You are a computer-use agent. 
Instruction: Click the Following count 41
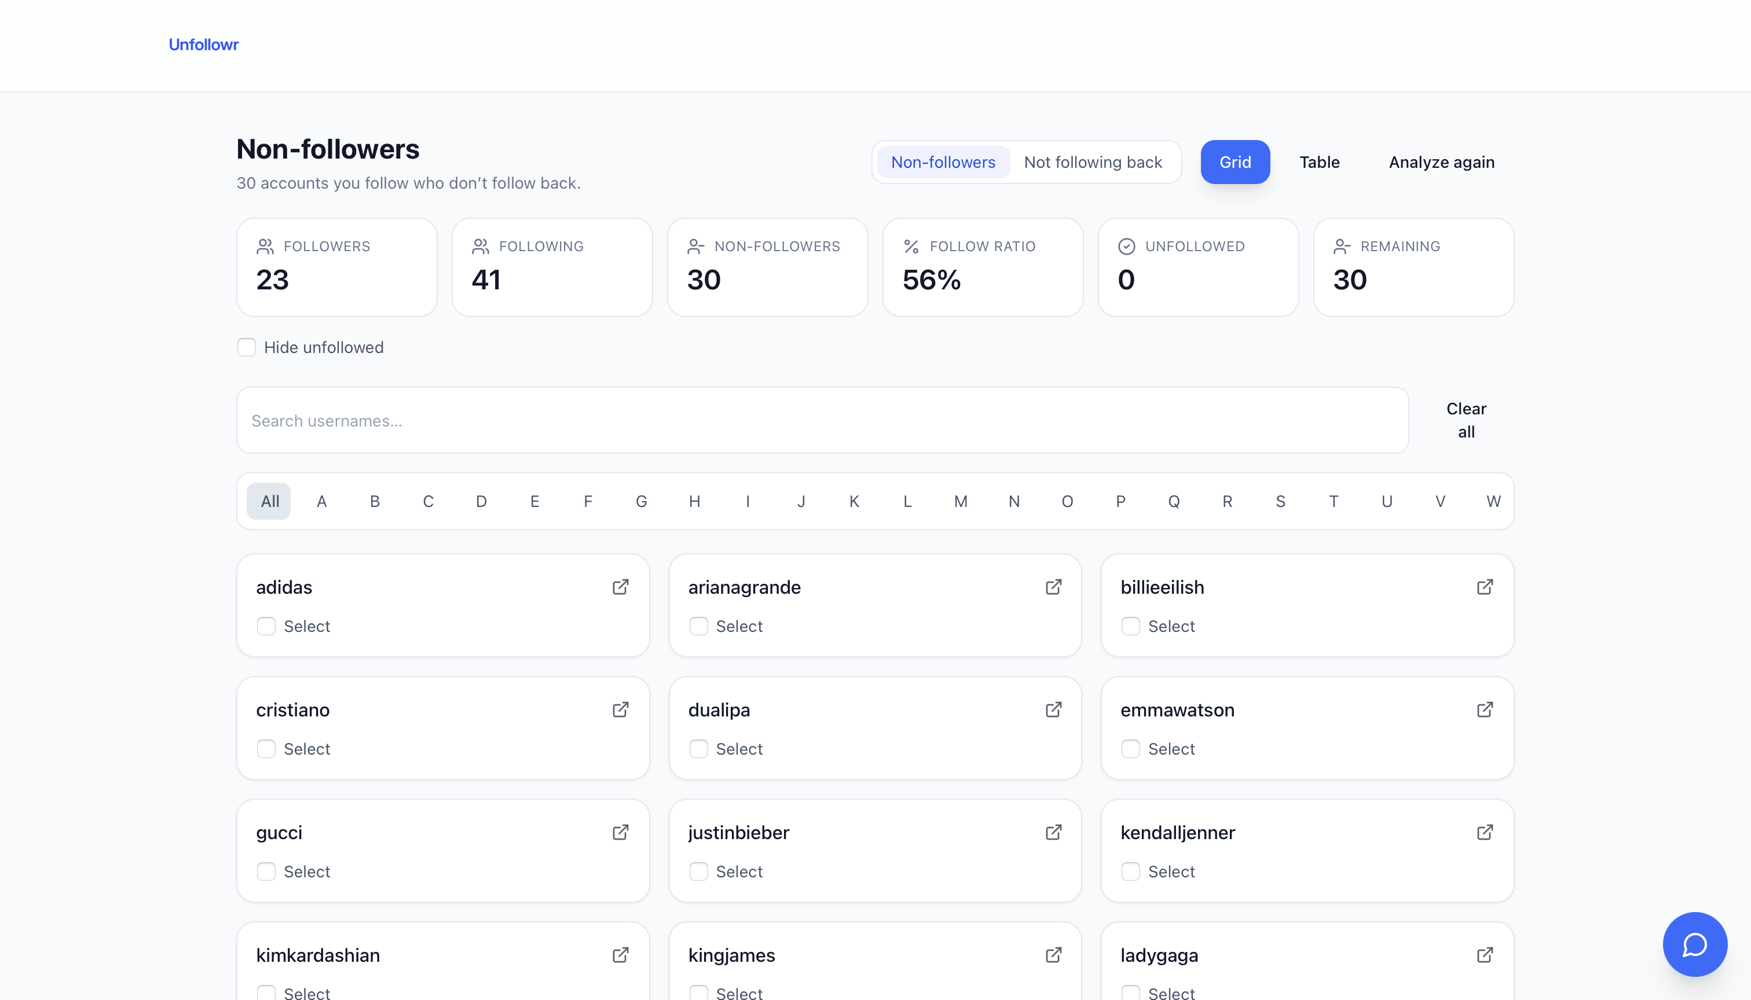coord(486,280)
